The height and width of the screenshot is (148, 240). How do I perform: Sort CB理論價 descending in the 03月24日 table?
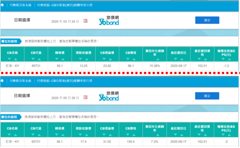click(x=104, y=59)
